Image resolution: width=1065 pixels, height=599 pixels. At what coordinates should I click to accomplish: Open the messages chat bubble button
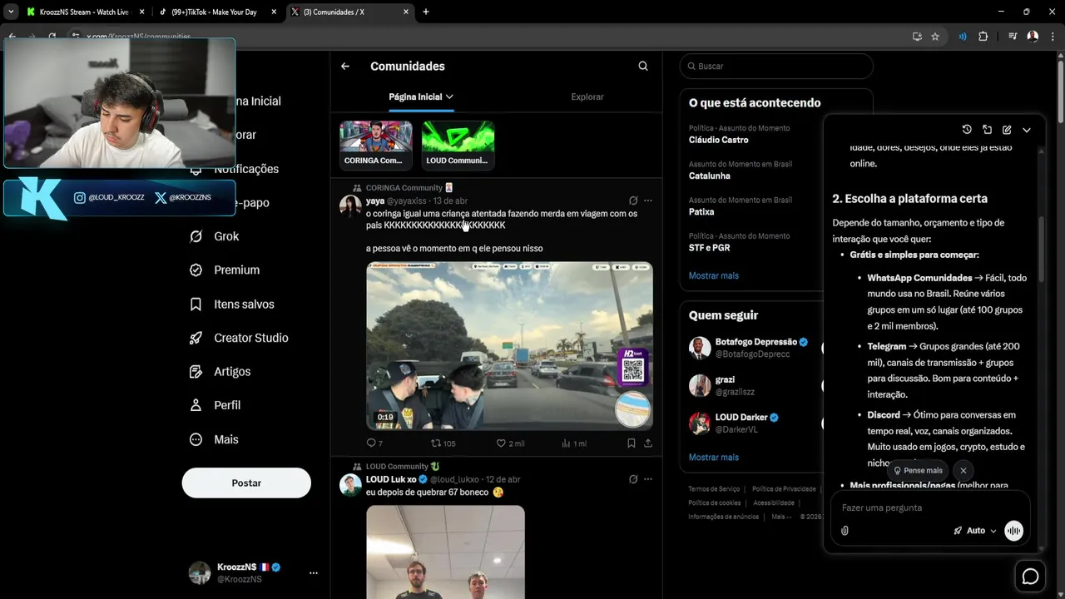(x=1030, y=577)
